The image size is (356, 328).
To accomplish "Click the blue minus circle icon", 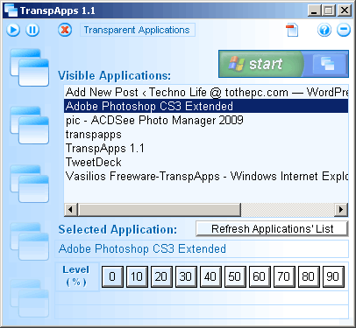I will [x=344, y=30].
